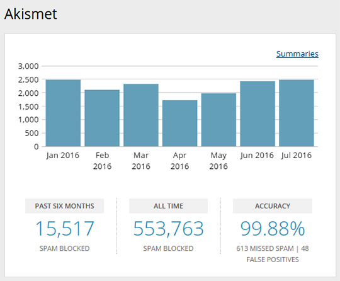
Task: Select the Jul 2016 bar
Action: 297,113
